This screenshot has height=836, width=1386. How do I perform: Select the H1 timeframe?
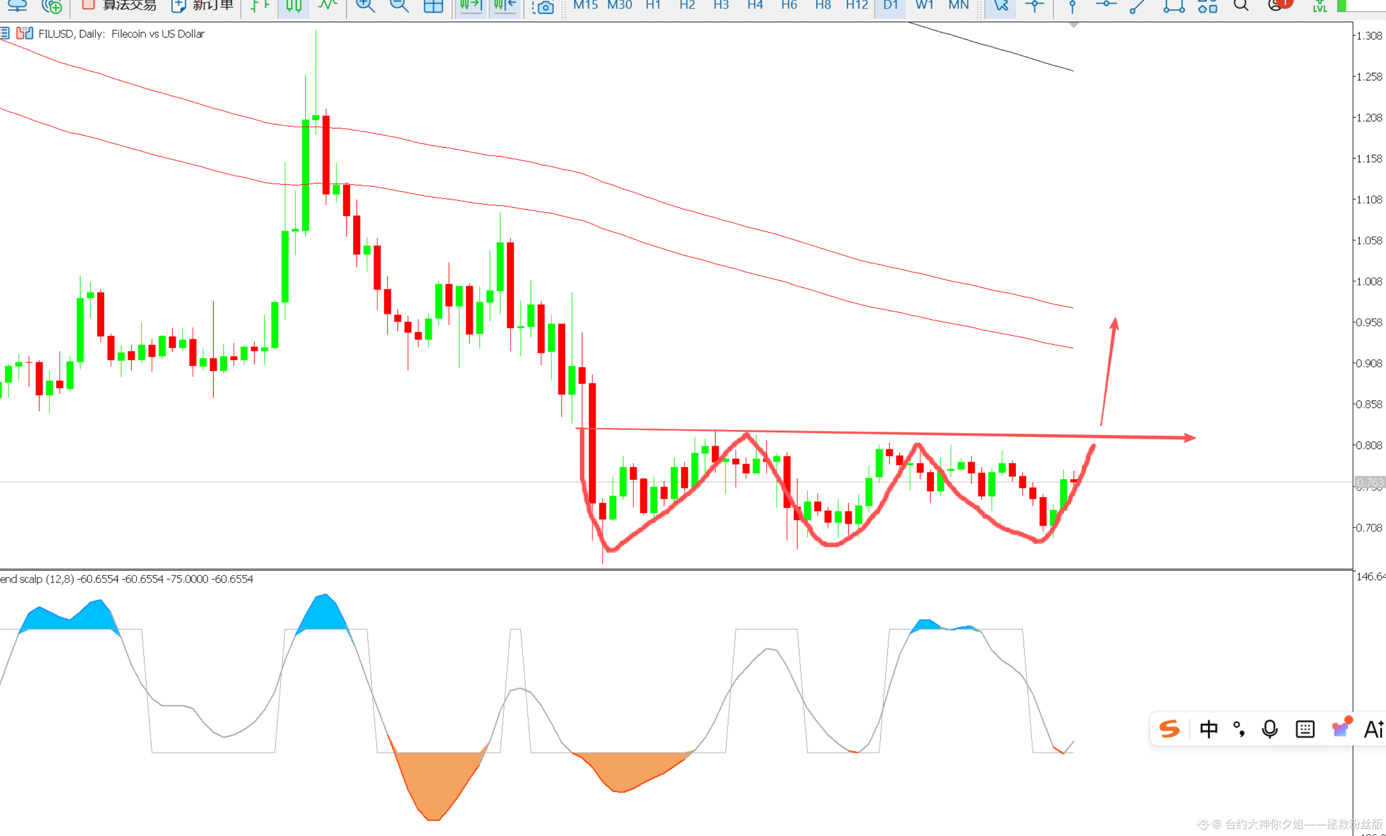(x=653, y=5)
